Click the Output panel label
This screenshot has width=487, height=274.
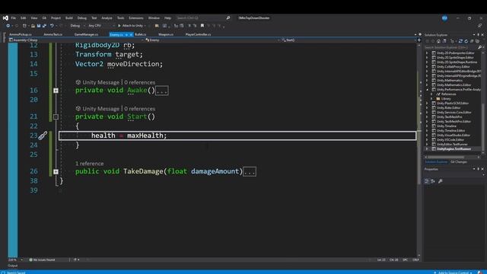point(13,266)
